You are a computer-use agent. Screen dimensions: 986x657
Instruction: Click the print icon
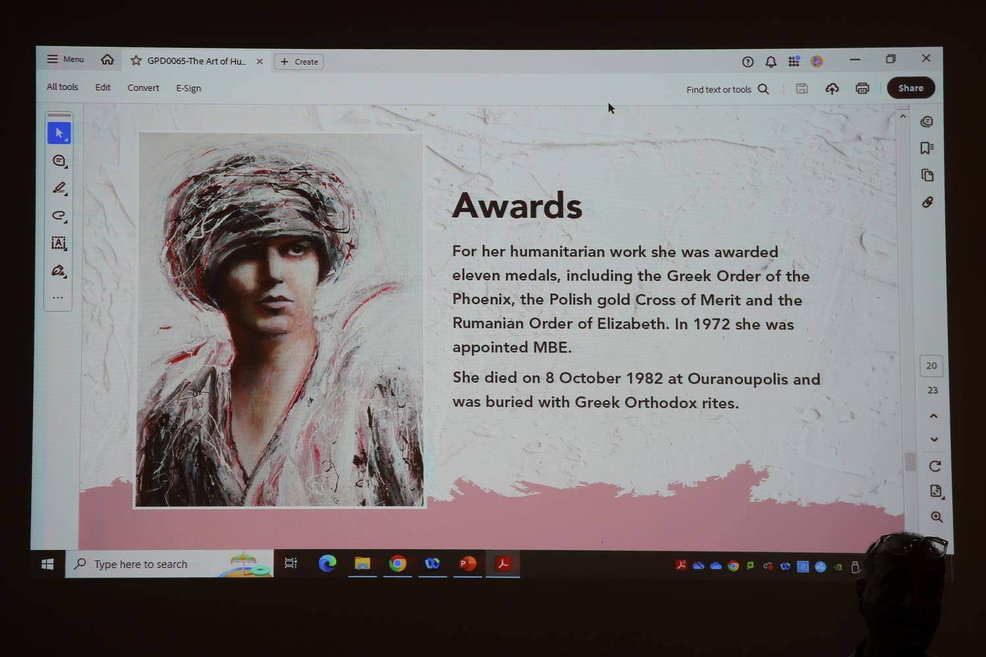(862, 89)
